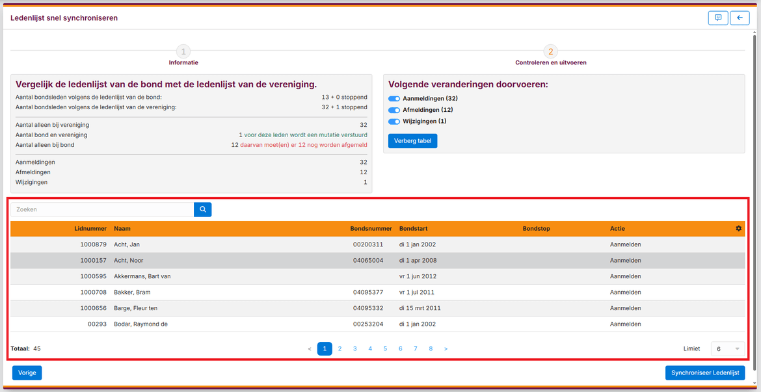This screenshot has width=761, height=392.
Task: Sort by Naam column header
Action: tap(122, 229)
